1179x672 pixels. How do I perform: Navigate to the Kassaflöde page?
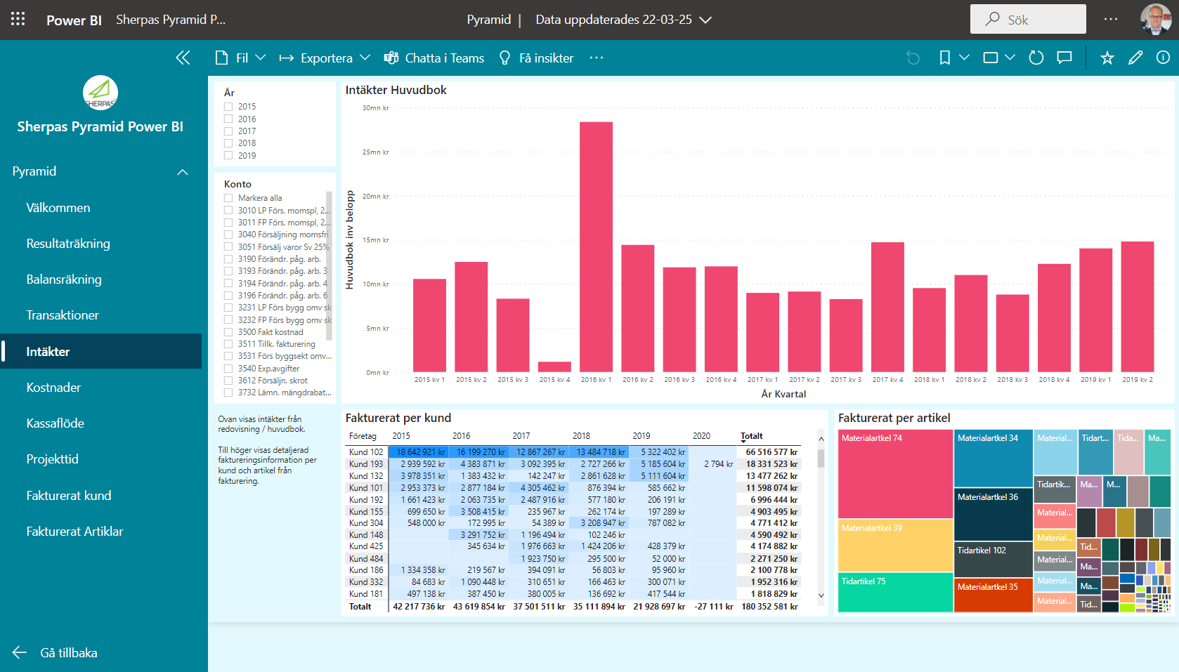pyautogui.click(x=55, y=423)
